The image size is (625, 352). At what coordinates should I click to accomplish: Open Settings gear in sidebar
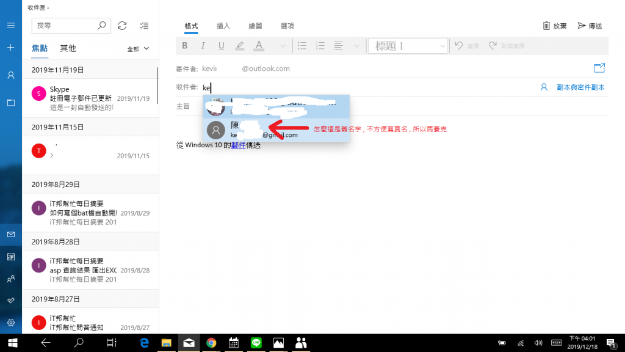coord(11,323)
